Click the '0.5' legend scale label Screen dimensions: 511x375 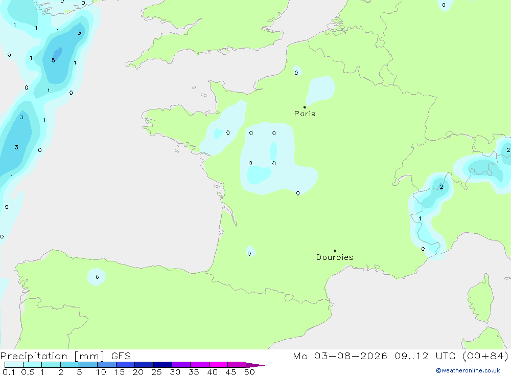(28, 372)
